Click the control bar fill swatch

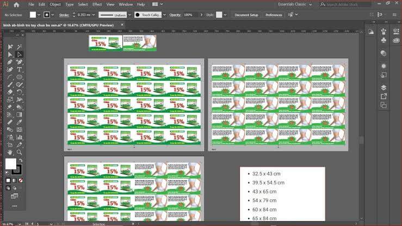pyautogui.click(x=33, y=15)
